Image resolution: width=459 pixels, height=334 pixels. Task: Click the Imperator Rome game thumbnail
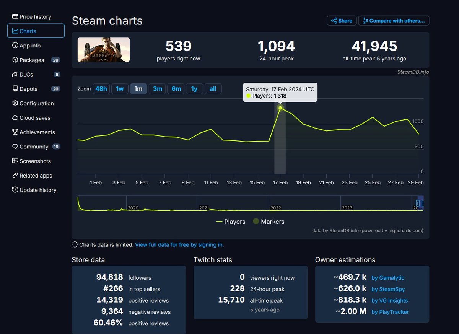104,50
